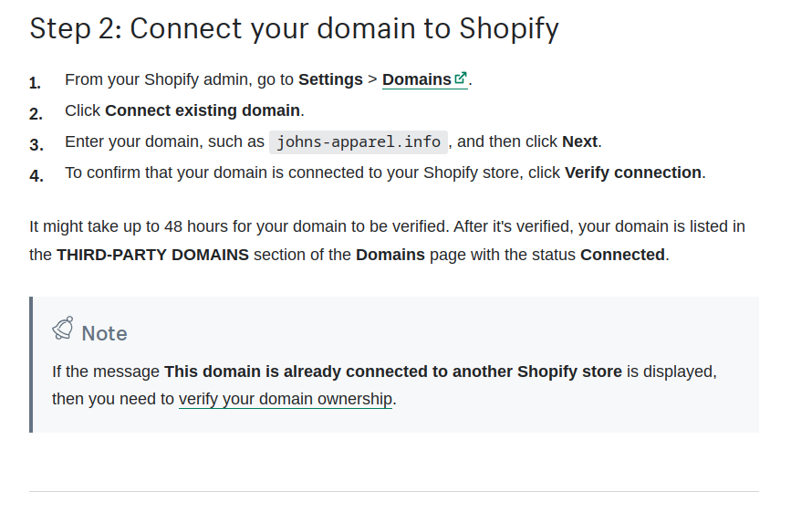Click the list number 2 marker
This screenshot has width=791, height=513.
(36, 114)
